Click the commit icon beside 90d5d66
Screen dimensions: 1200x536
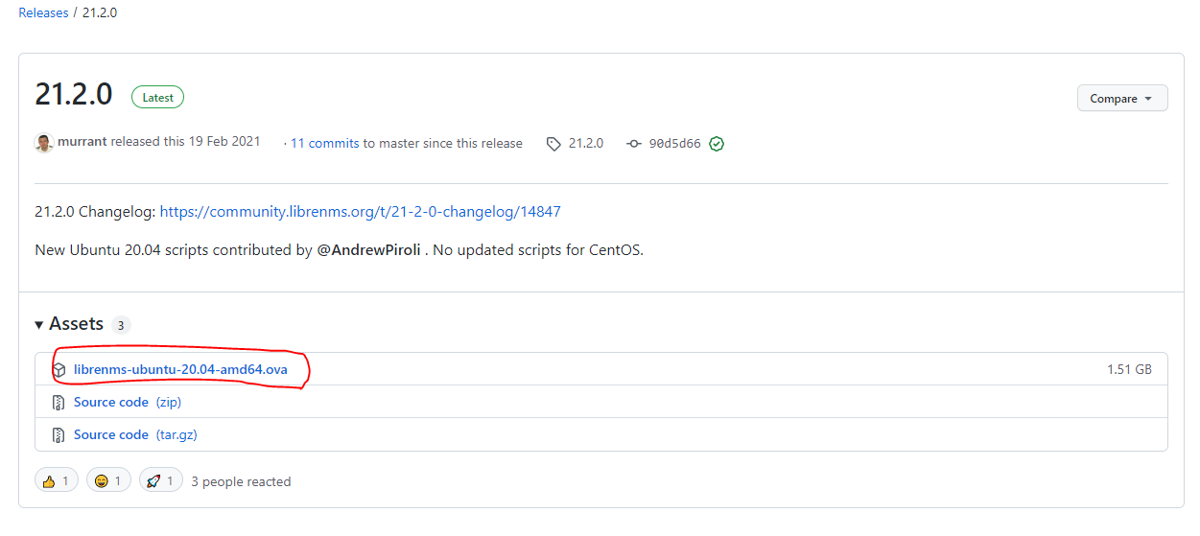[634, 144]
